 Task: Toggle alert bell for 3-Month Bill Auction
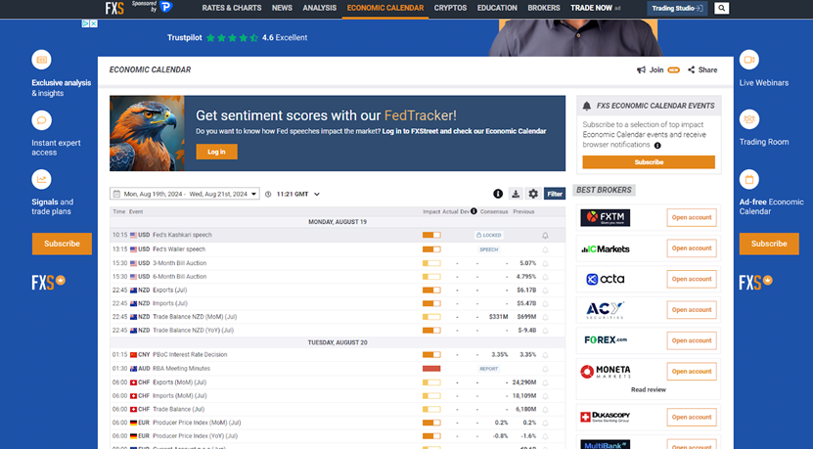point(545,263)
